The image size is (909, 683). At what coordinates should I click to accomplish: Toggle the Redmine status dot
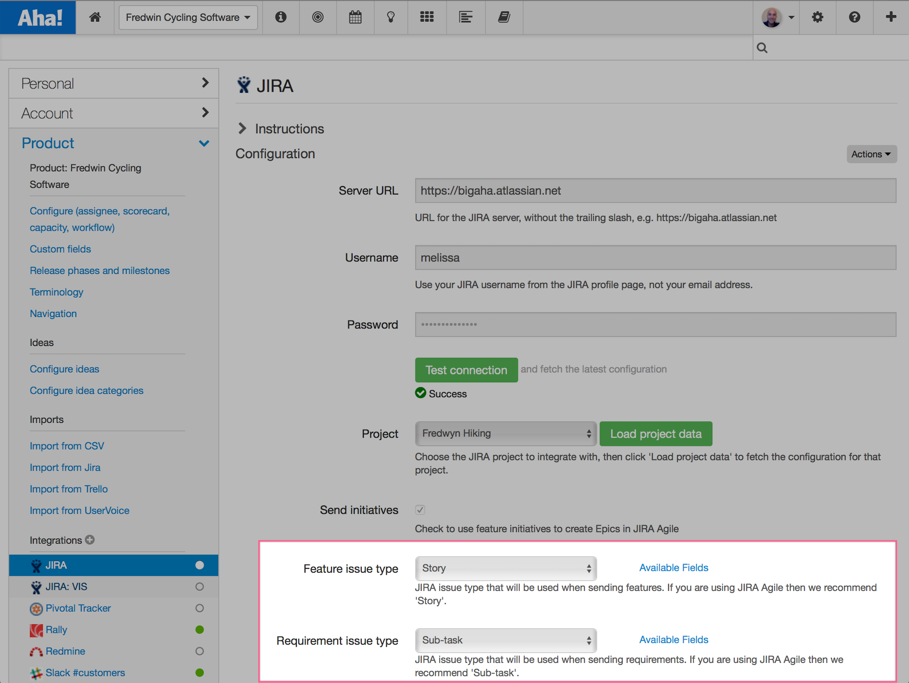click(200, 651)
